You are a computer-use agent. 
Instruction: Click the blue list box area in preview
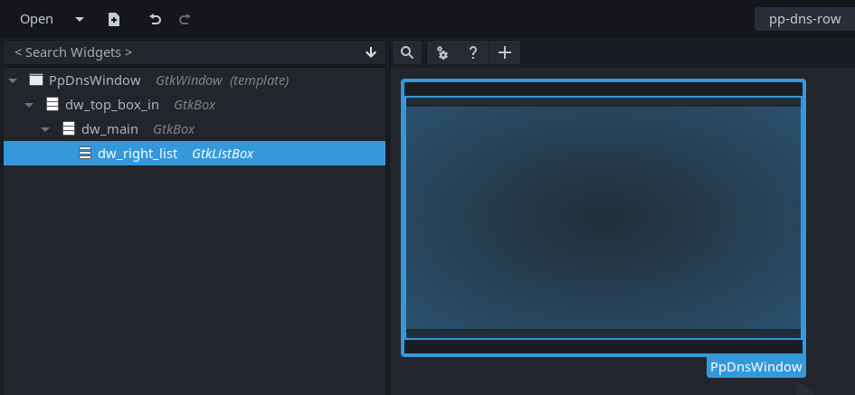click(603, 218)
